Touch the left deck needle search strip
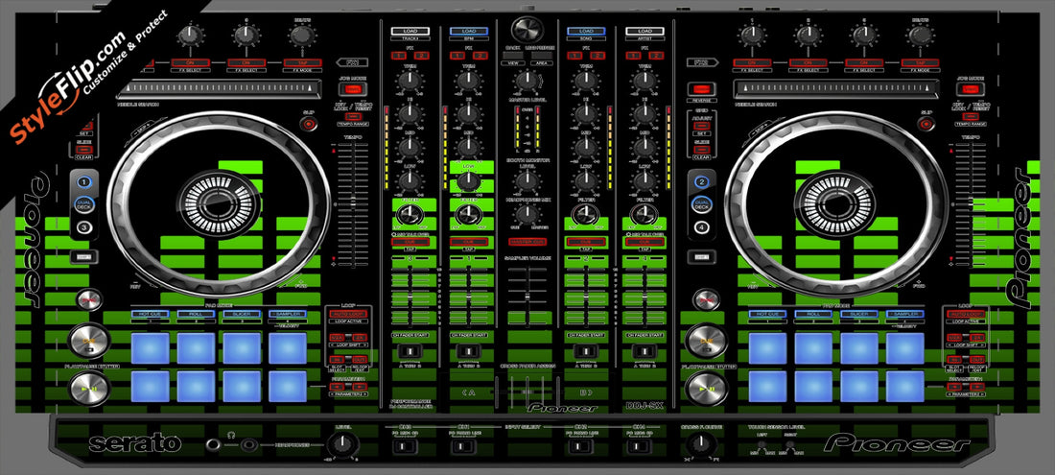The height and width of the screenshot is (475, 1055). (218, 90)
